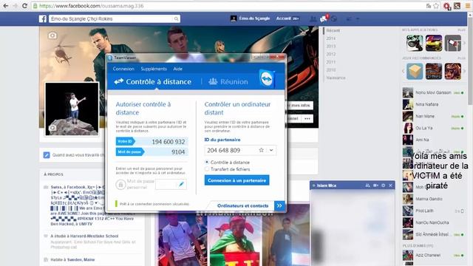Add partner to favorites with star icon
473x266 pixels.
click(x=261, y=150)
